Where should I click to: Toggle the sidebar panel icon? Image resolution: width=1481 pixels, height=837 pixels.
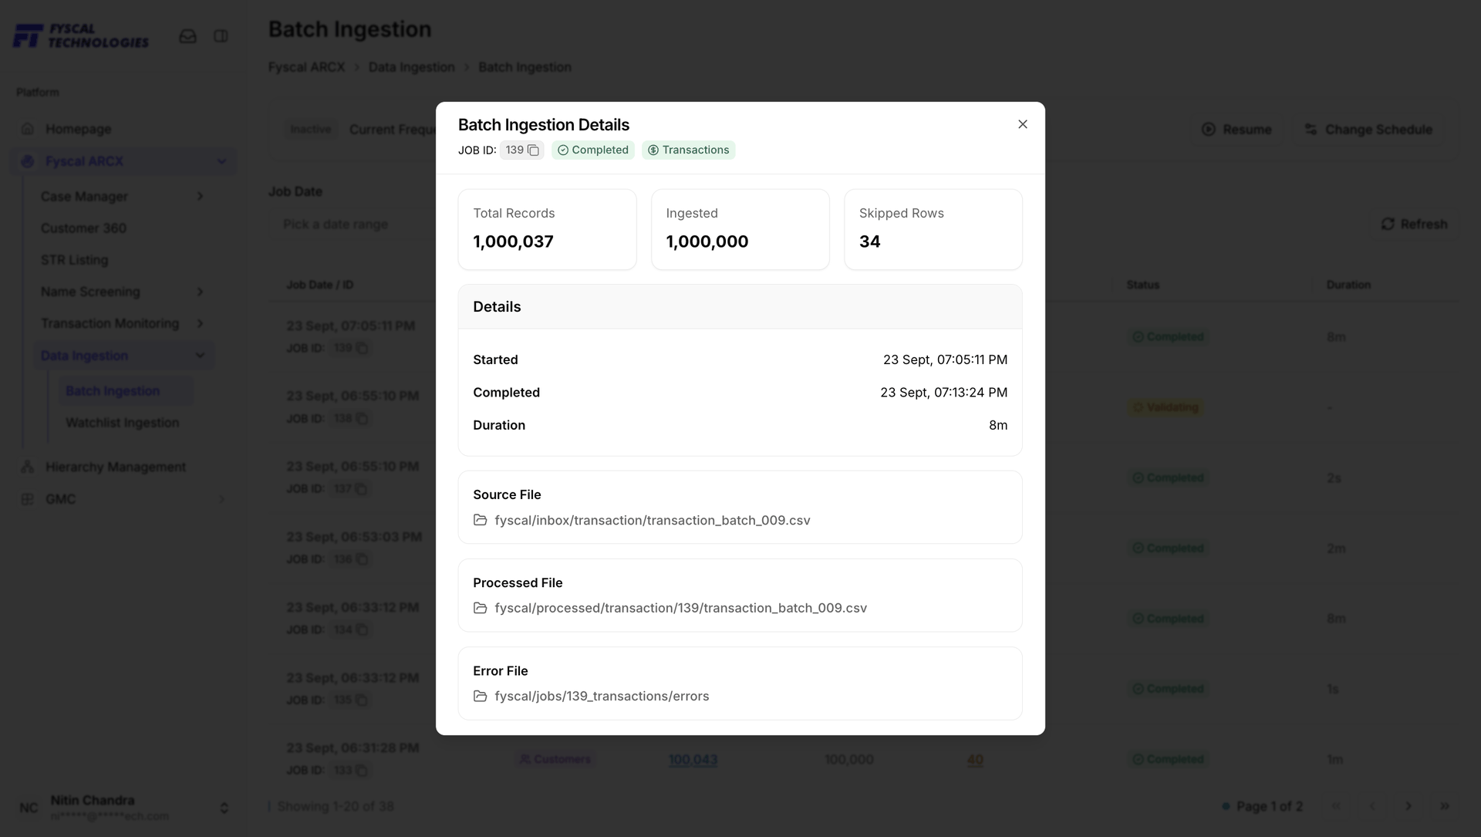(221, 36)
